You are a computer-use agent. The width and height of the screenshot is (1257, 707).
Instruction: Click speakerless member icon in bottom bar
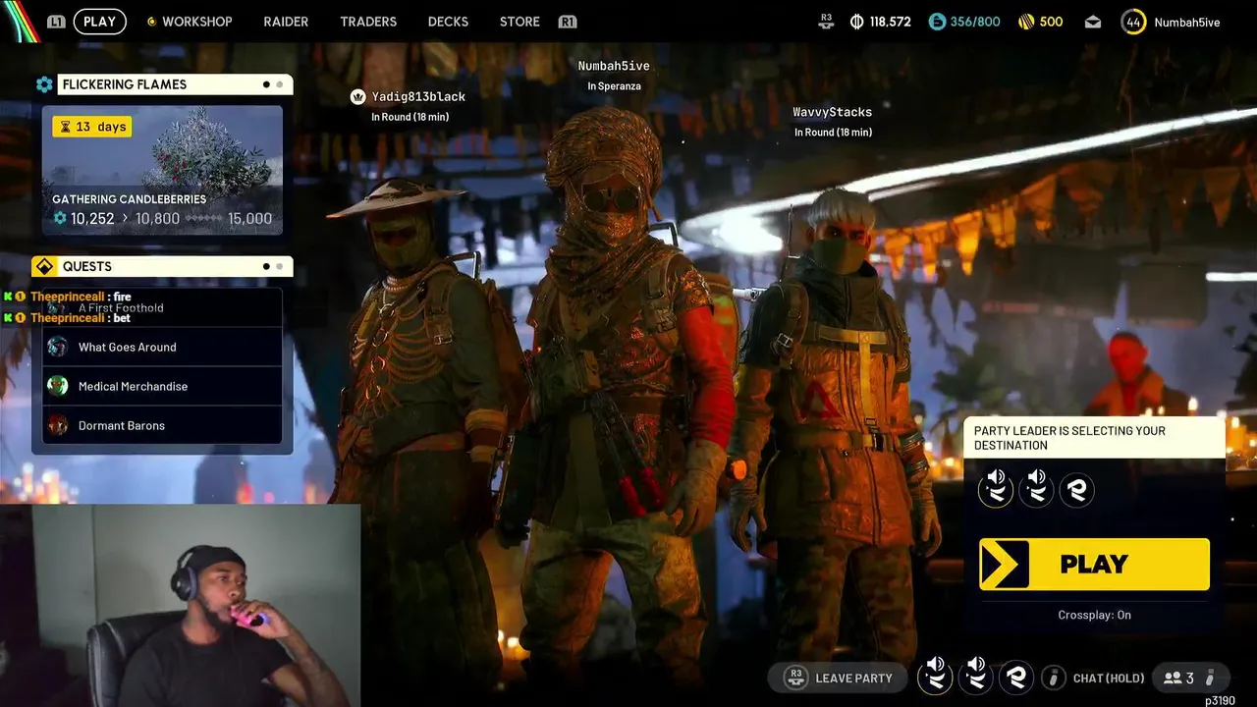[1016, 677]
